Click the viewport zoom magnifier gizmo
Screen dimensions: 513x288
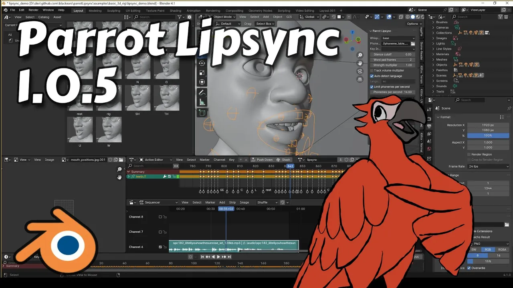pos(360,55)
